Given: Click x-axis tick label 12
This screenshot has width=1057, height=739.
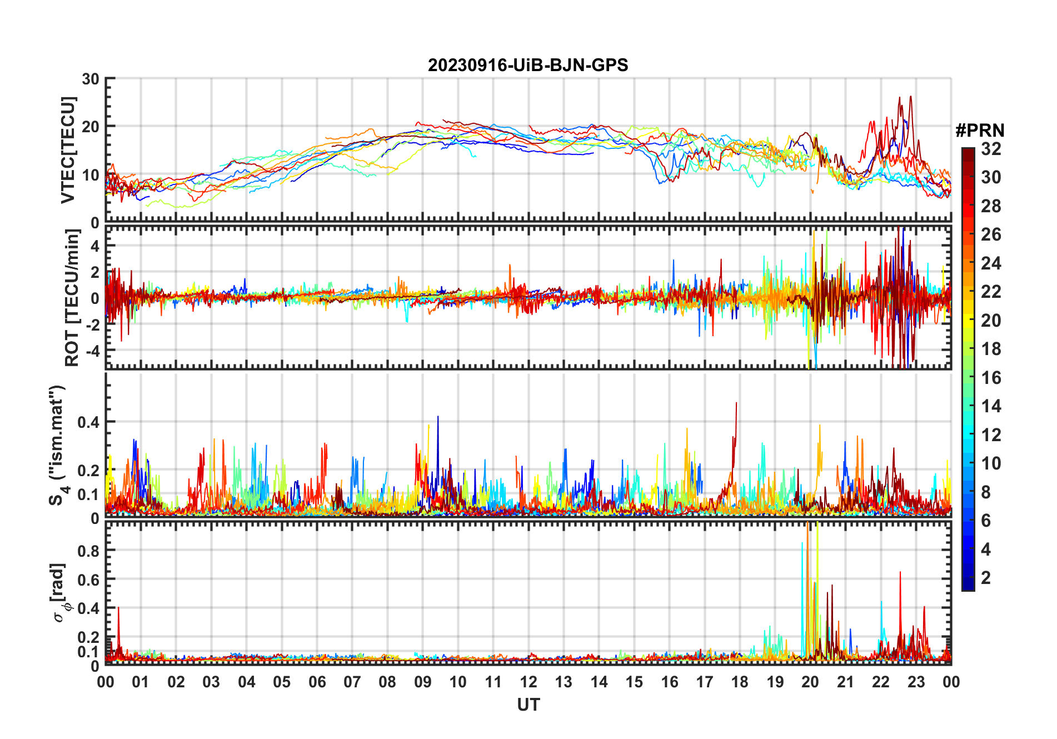Looking at the screenshot, I should click(x=528, y=682).
